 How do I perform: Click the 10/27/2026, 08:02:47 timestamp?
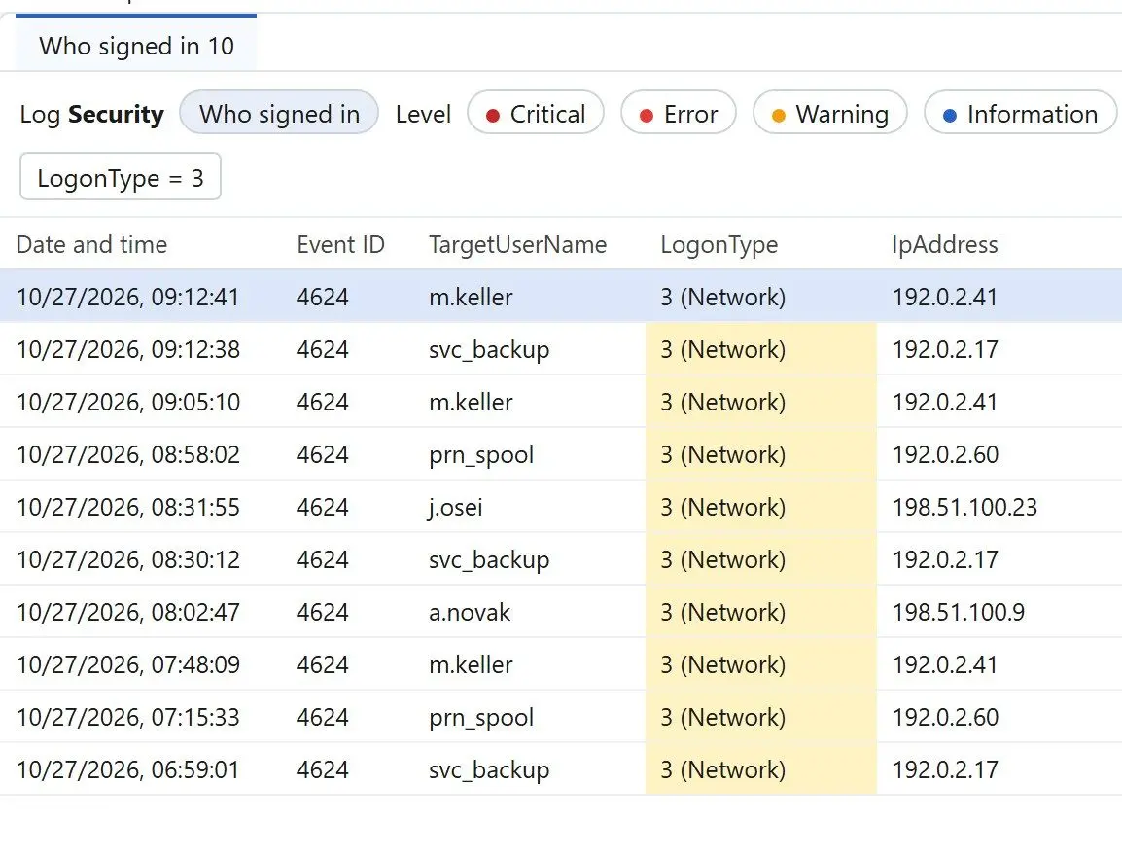tap(128, 612)
